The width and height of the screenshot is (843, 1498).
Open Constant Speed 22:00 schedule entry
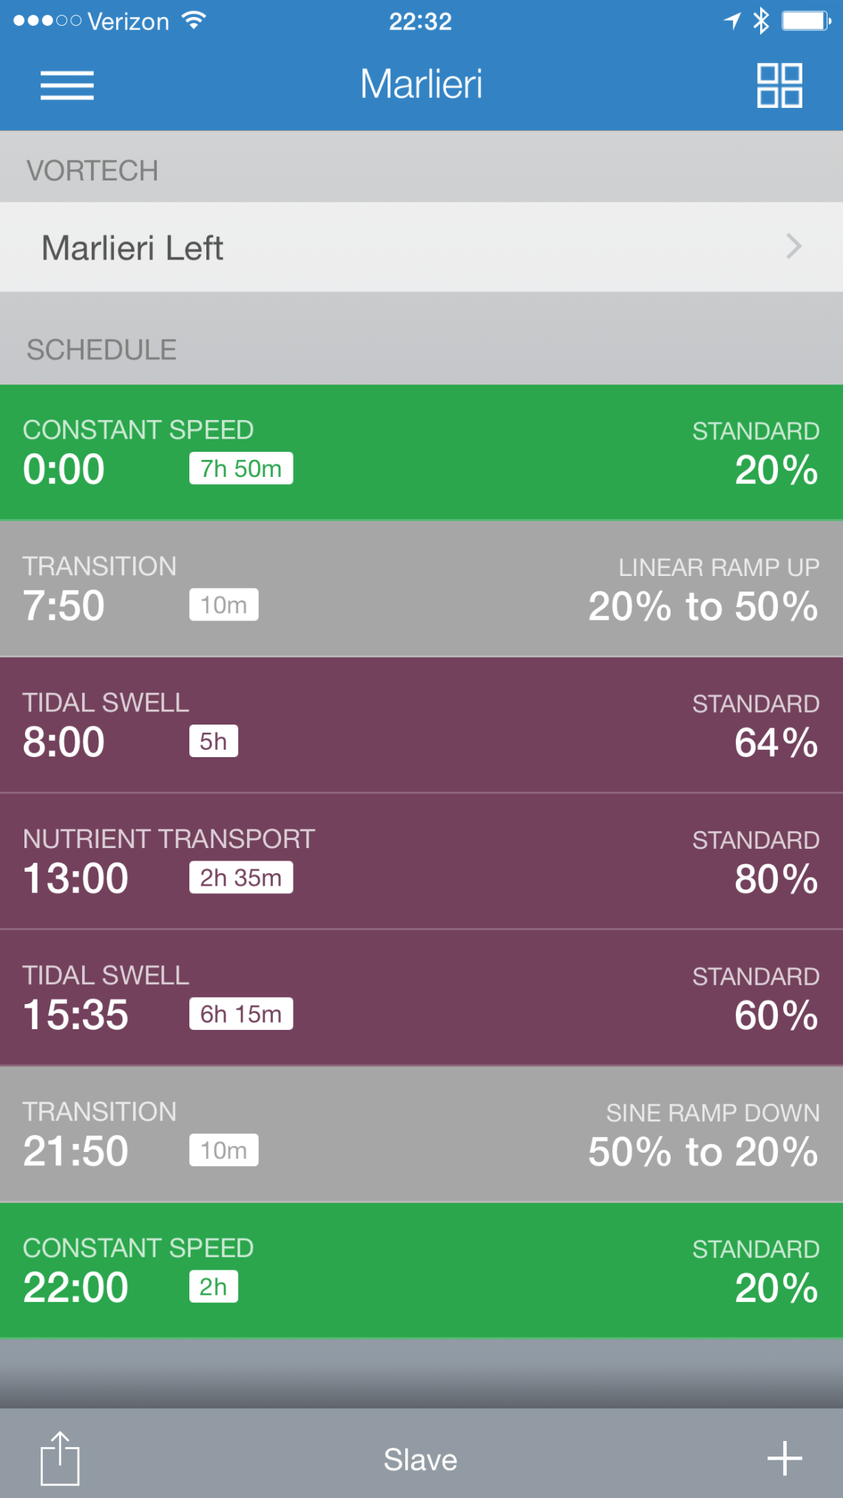[x=421, y=1270]
